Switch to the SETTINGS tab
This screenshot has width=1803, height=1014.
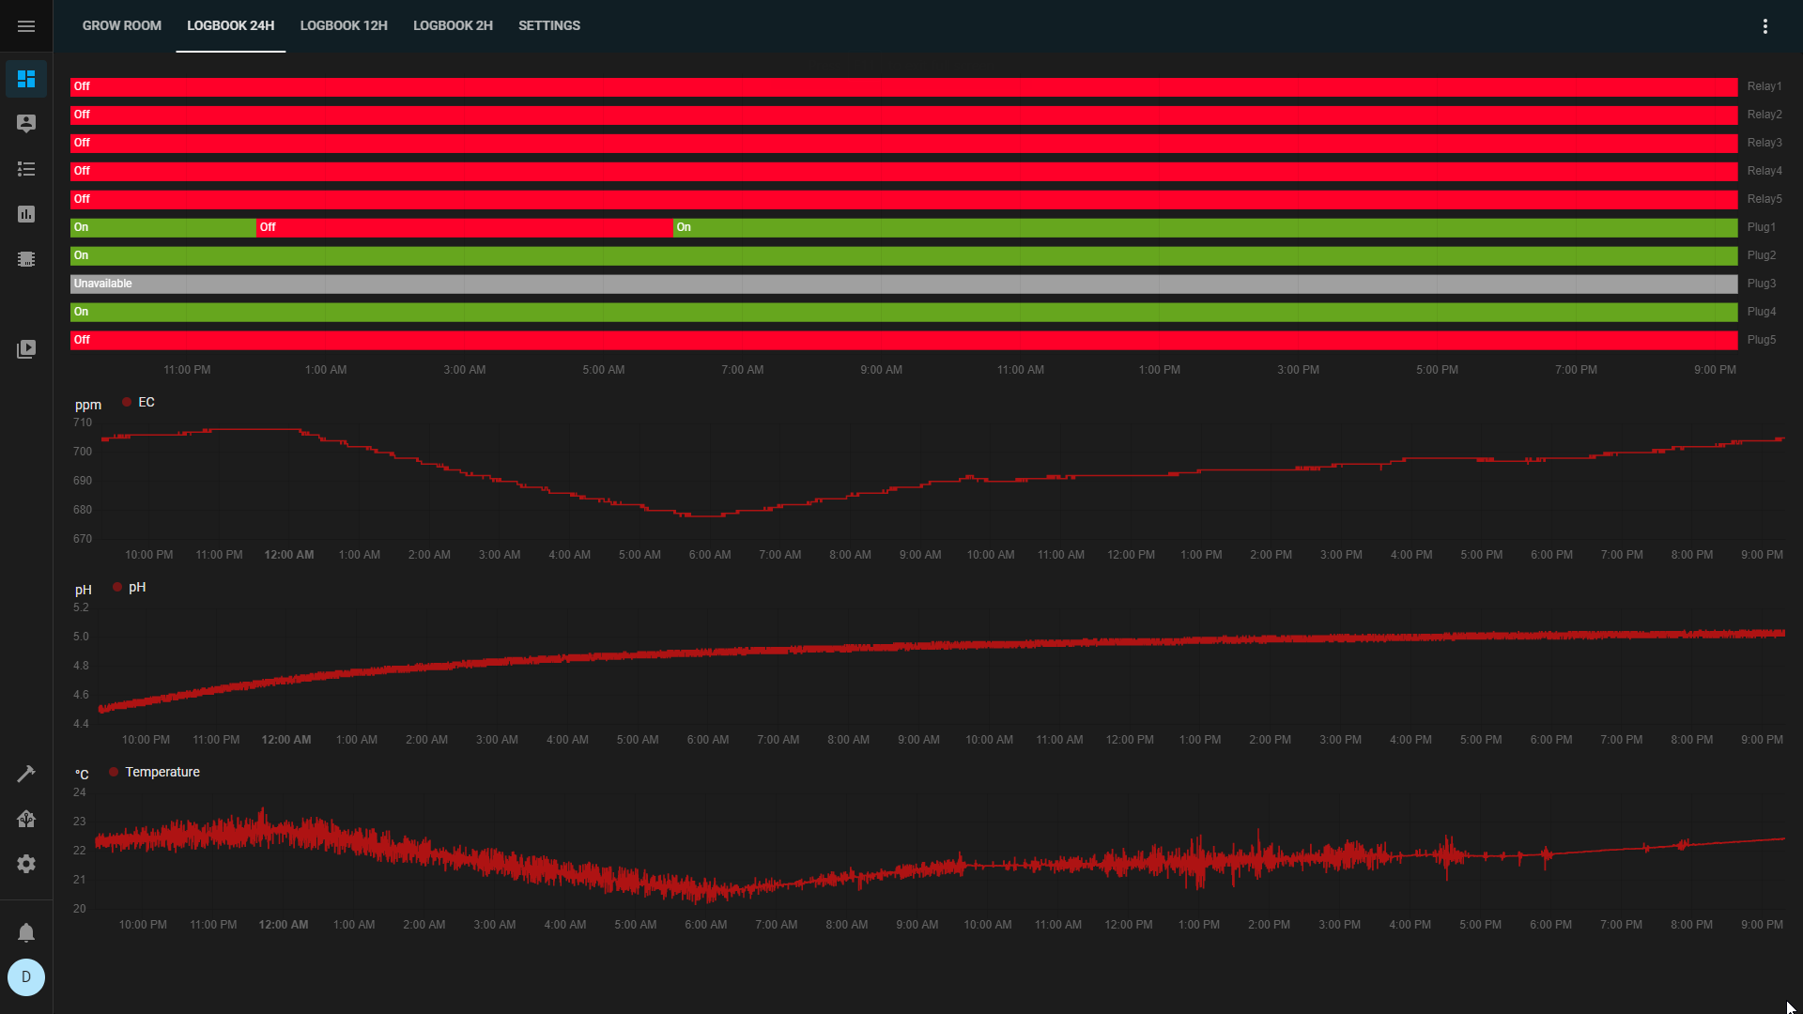pyautogui.click(x=549, y=26)
